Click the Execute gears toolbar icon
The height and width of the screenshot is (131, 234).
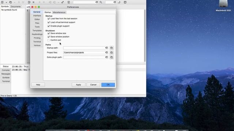pyautogui.click(x=63, y=2)
